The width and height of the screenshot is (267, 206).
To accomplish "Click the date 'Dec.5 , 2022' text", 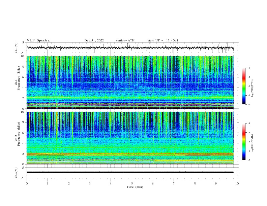I will click(94, 40).
